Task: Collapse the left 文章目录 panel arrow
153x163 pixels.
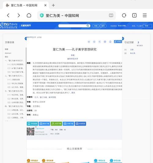Action: coord(26,39)
